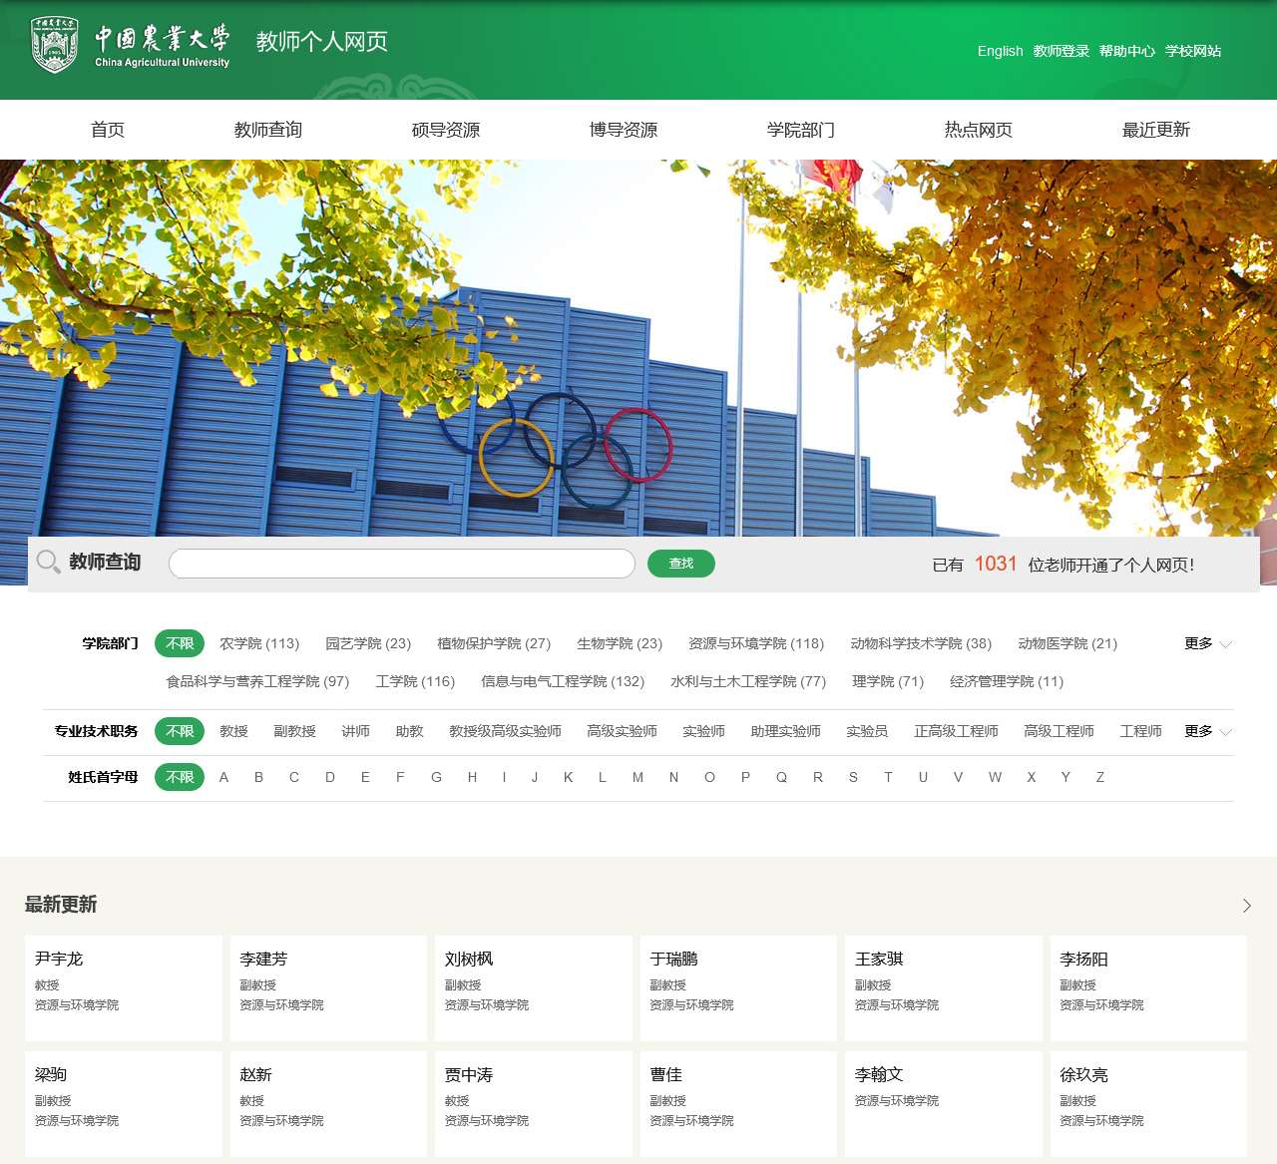Screen dimensions: 1277x1164
Task: Filter job title by 助理实验师
Action: pos(785,731)
